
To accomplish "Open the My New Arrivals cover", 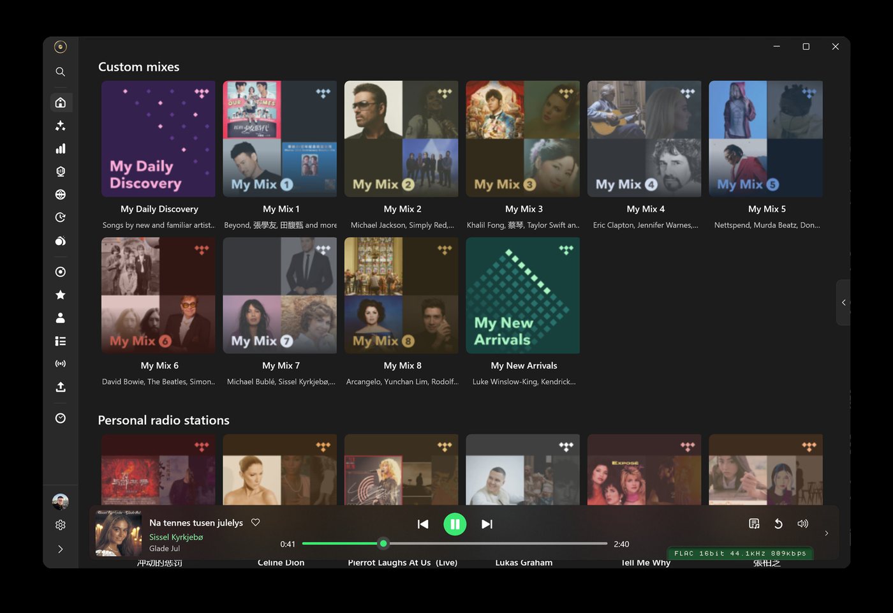I will [523, 295].
